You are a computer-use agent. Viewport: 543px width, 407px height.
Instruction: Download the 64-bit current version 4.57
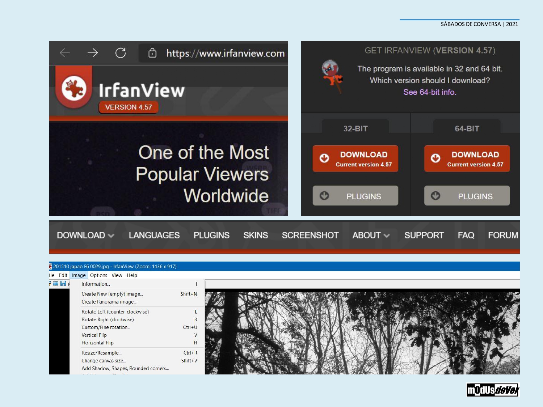pos(467,159)
